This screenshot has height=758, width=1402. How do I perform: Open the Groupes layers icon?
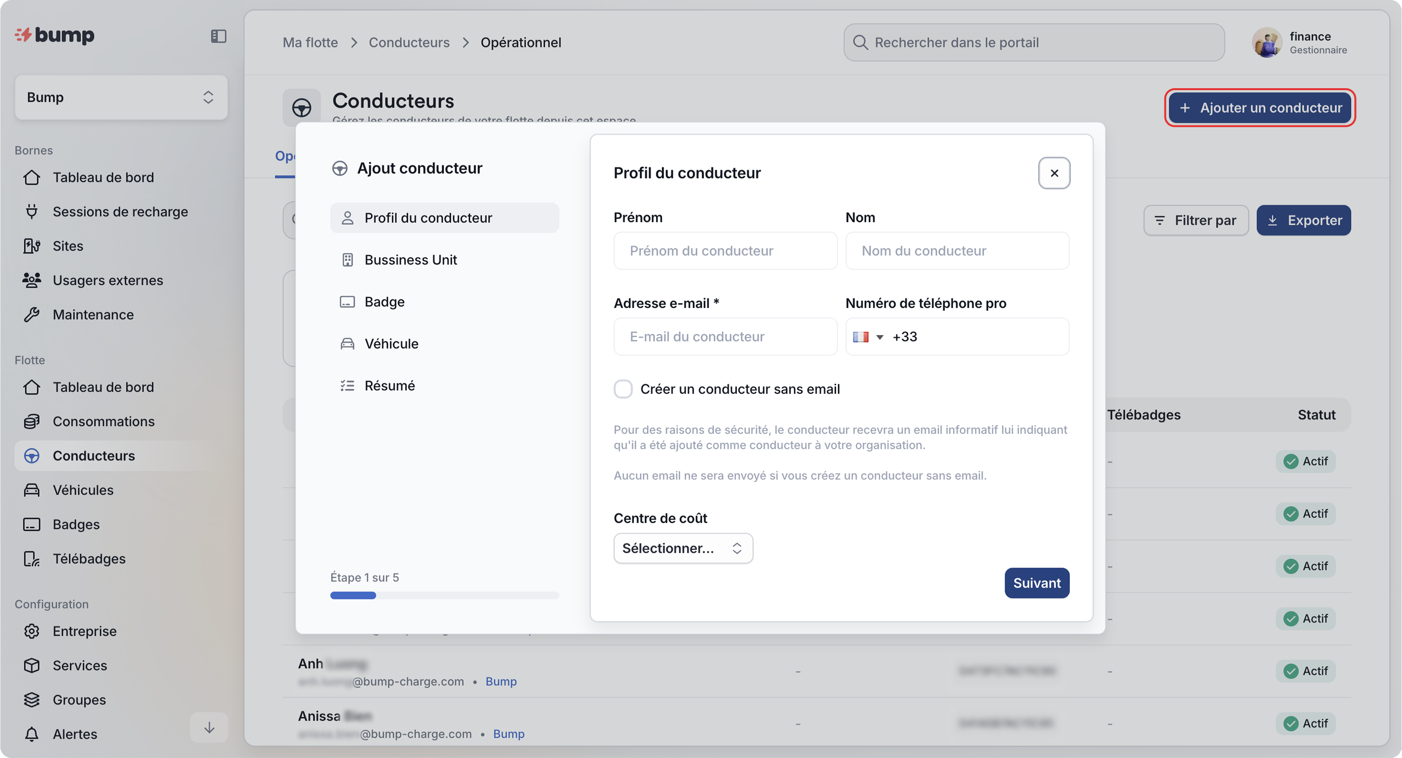pos(31,700)
